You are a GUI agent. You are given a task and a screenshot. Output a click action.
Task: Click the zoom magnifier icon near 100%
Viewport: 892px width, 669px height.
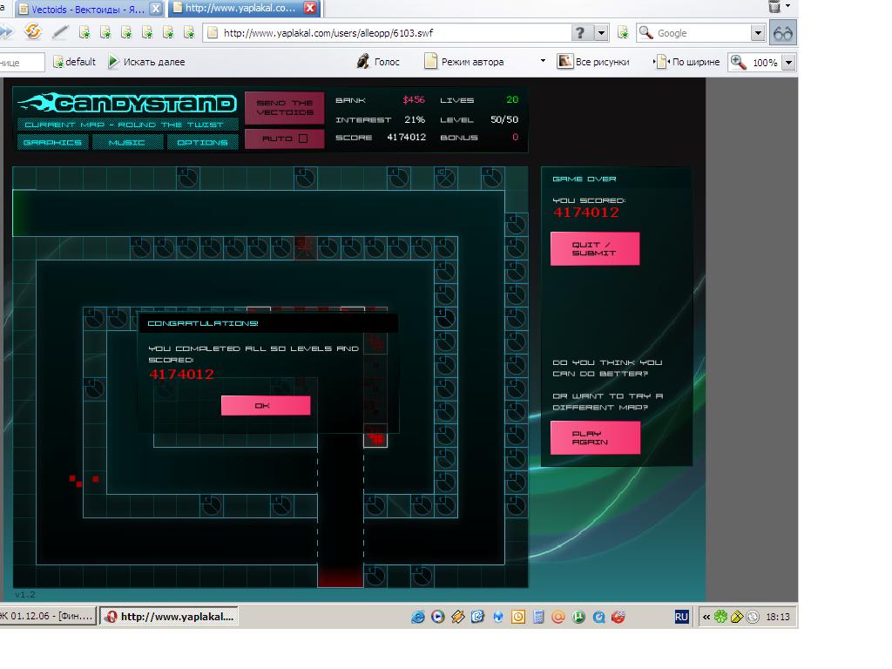[739, 62]
